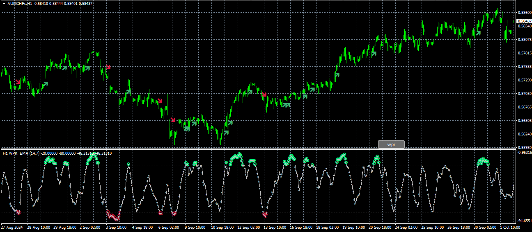Click the 1 Oct 10:00 time label
The image size is (532, 232).
coord(510,227)
